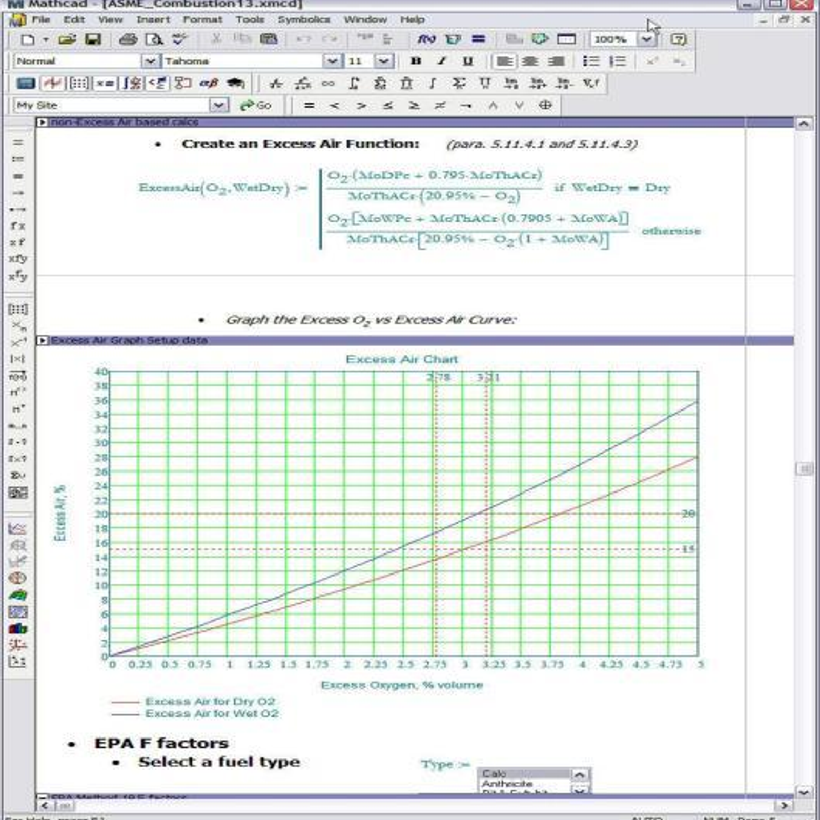820x820 pixels.
Task: Open the My Site address dropdown
Action: click(219, 105)
